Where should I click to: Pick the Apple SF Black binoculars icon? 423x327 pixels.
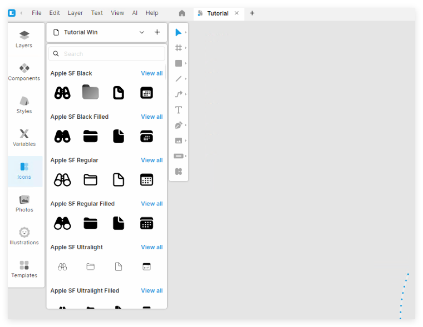(62, 93)
